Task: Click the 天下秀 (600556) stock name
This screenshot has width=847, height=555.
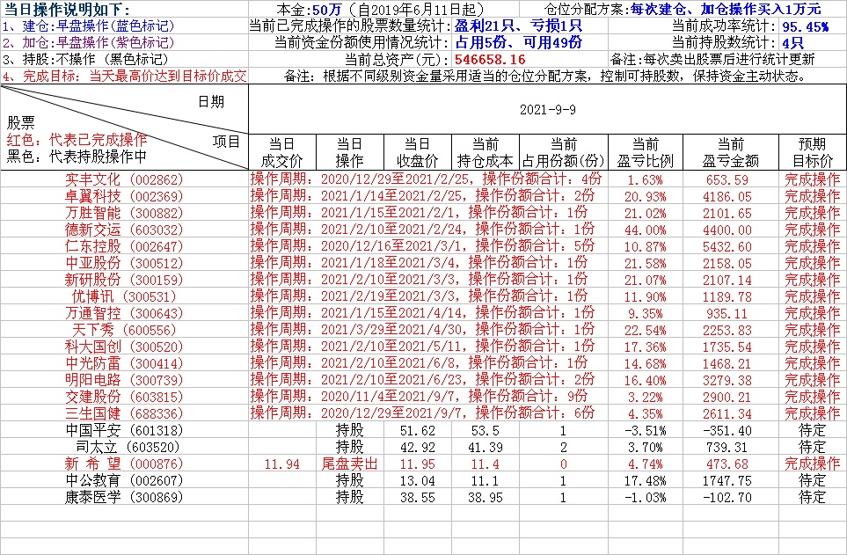Action: [124, 330]
